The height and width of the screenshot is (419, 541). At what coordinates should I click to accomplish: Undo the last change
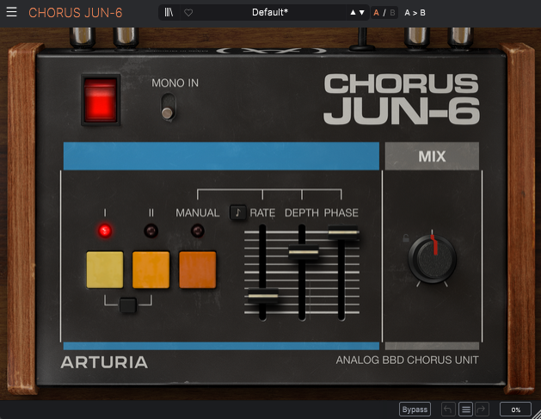[448, 410]
